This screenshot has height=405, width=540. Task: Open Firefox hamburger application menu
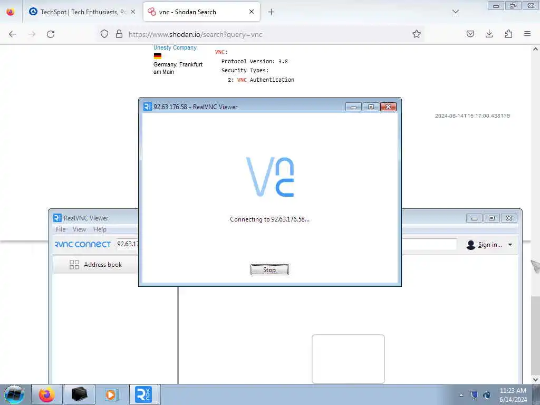pos(527,34)
